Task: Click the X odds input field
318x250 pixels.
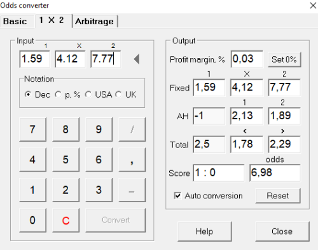Action: click(x=70, y=59)
